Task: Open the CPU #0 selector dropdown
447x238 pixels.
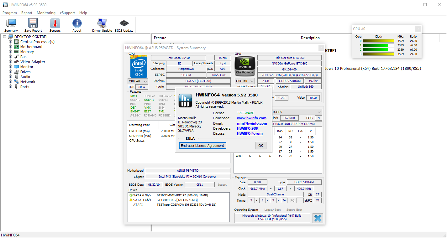Action: 138,81
